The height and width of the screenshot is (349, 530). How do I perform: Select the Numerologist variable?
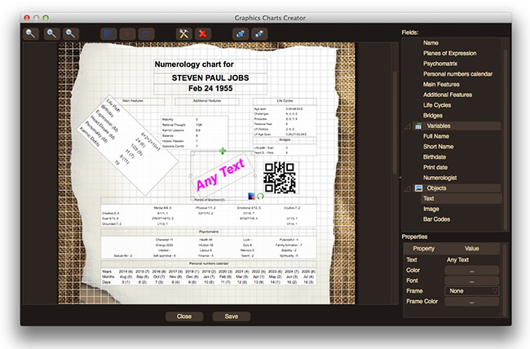(x=439, y=178)
